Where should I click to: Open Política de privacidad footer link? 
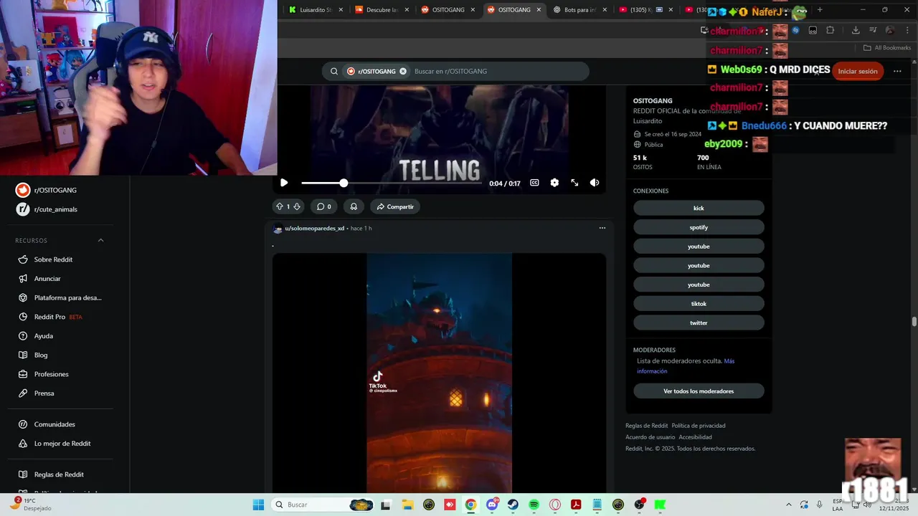698,426
